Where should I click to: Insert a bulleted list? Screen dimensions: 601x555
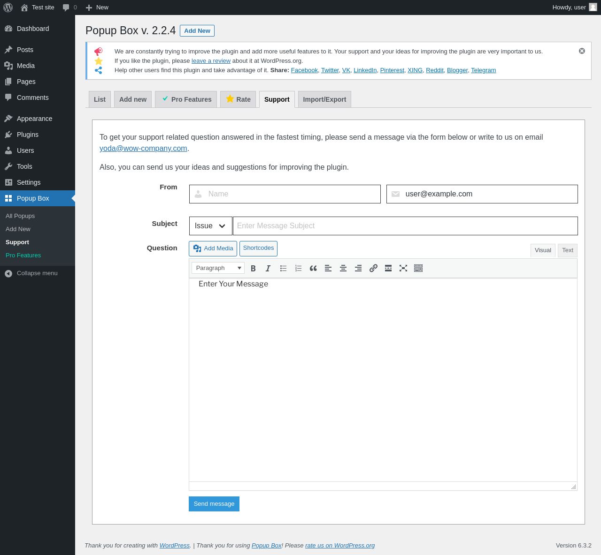click(283, 268)
